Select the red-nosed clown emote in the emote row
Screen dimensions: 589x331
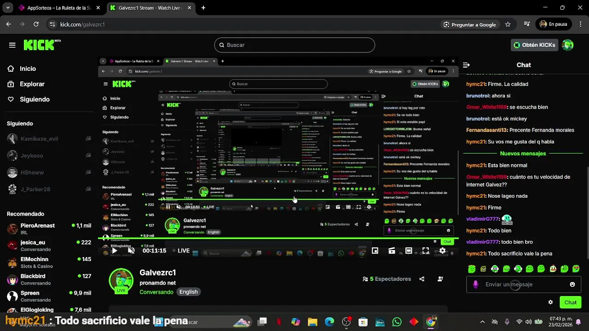pyautogui.click(x=553, y=269)
